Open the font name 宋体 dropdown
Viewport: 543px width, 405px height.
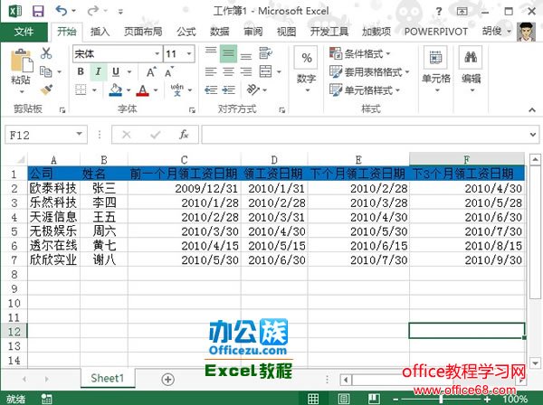click(x=157, y=53)
